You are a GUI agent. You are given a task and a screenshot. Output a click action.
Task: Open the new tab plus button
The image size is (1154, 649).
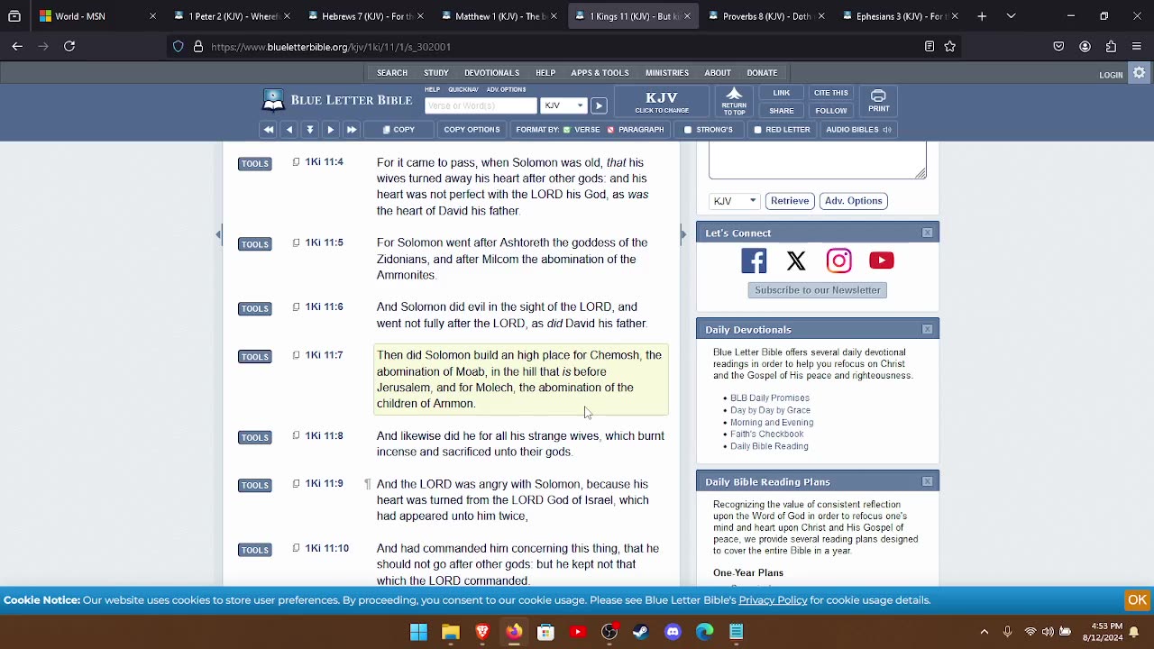(x=982, y=16)
